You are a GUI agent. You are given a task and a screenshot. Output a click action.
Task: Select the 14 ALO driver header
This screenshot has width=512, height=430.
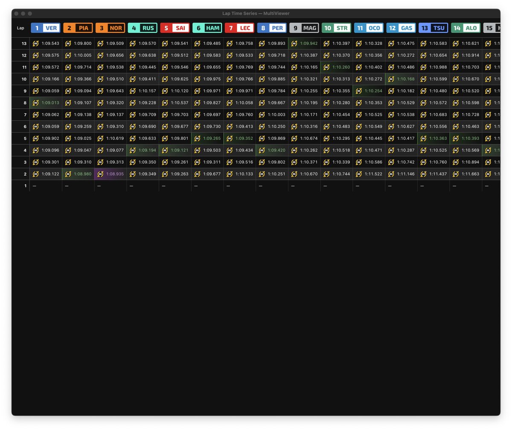pyautogui.click(x=465, y=28)
